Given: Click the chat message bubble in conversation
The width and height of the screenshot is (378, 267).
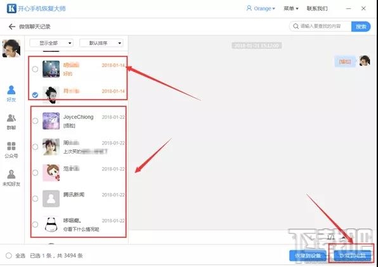Looking at the screenshot, I should 345,61.
